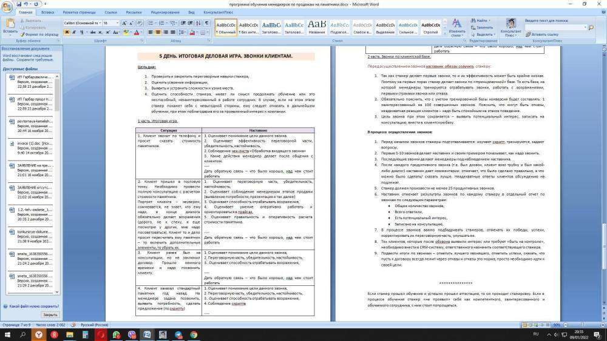This screenshot has height=341, width=607.
Task: Open the Windows Start menu
Action: click(x=7, y=334)
